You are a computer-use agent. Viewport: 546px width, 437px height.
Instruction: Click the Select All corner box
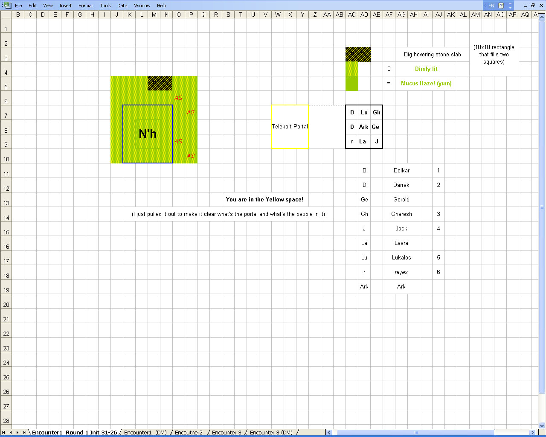(6, 15)
